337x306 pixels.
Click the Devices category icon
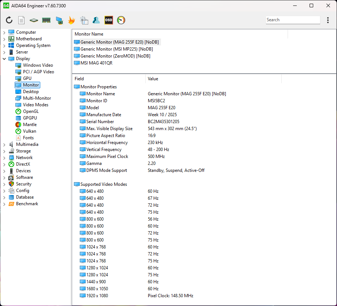(11, 171)
